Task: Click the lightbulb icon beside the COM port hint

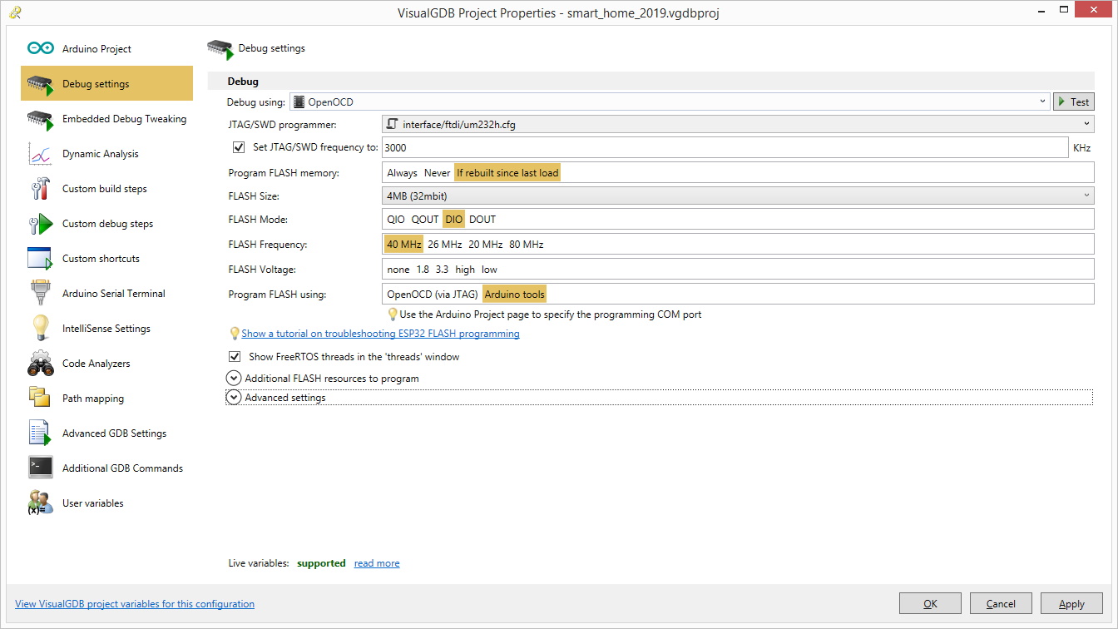Action: click(393, 314)
